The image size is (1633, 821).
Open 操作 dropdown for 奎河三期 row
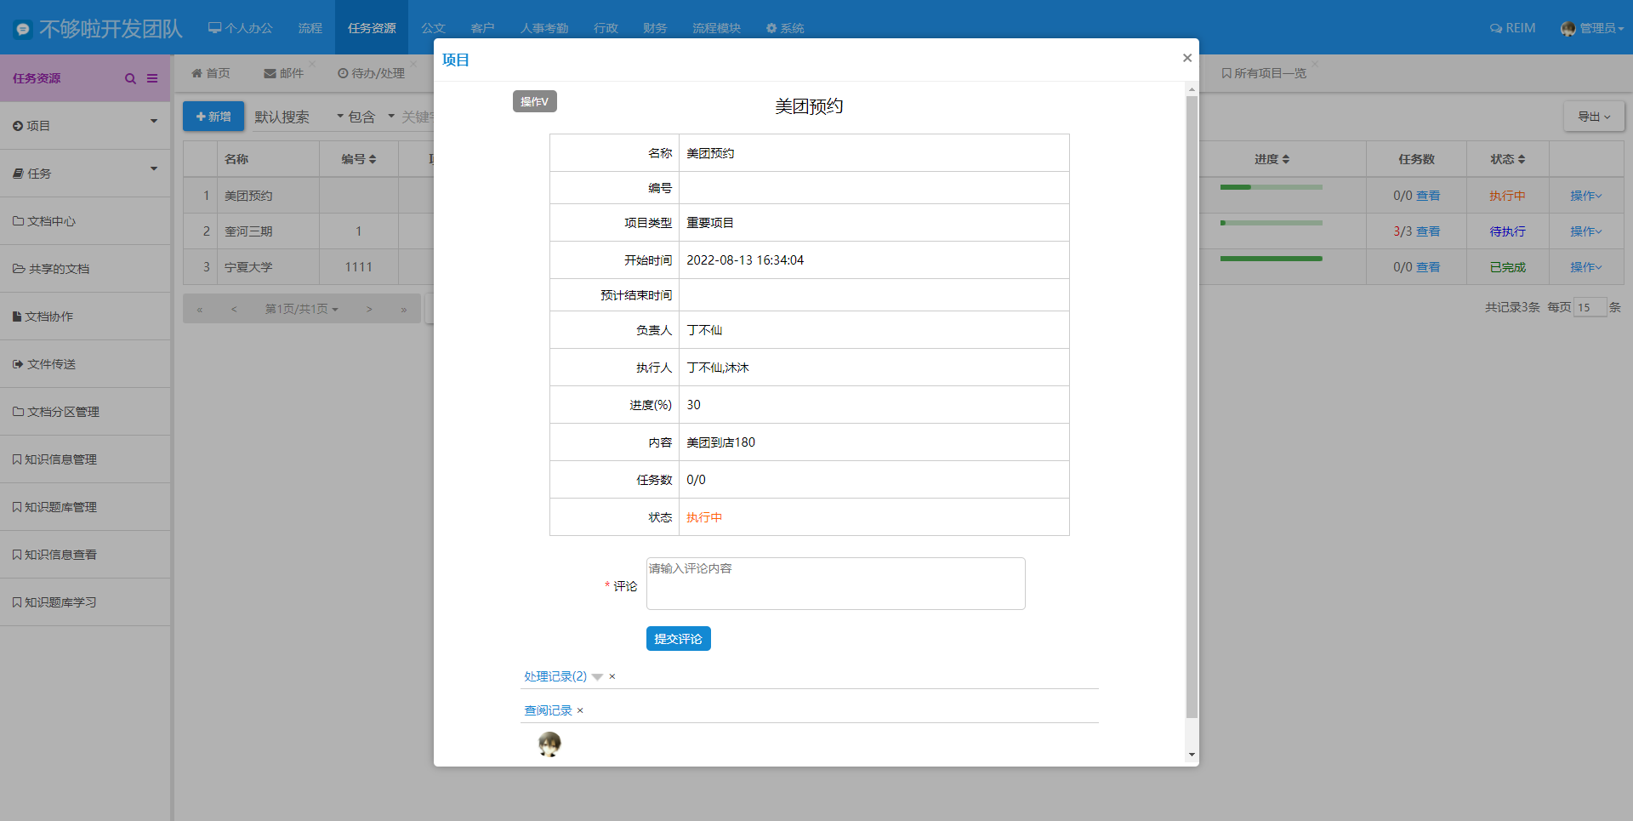[1586, 231]
